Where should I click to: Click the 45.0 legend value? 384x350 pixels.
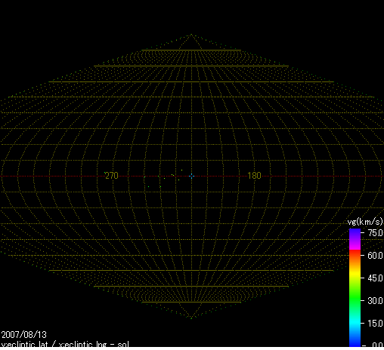376,278
